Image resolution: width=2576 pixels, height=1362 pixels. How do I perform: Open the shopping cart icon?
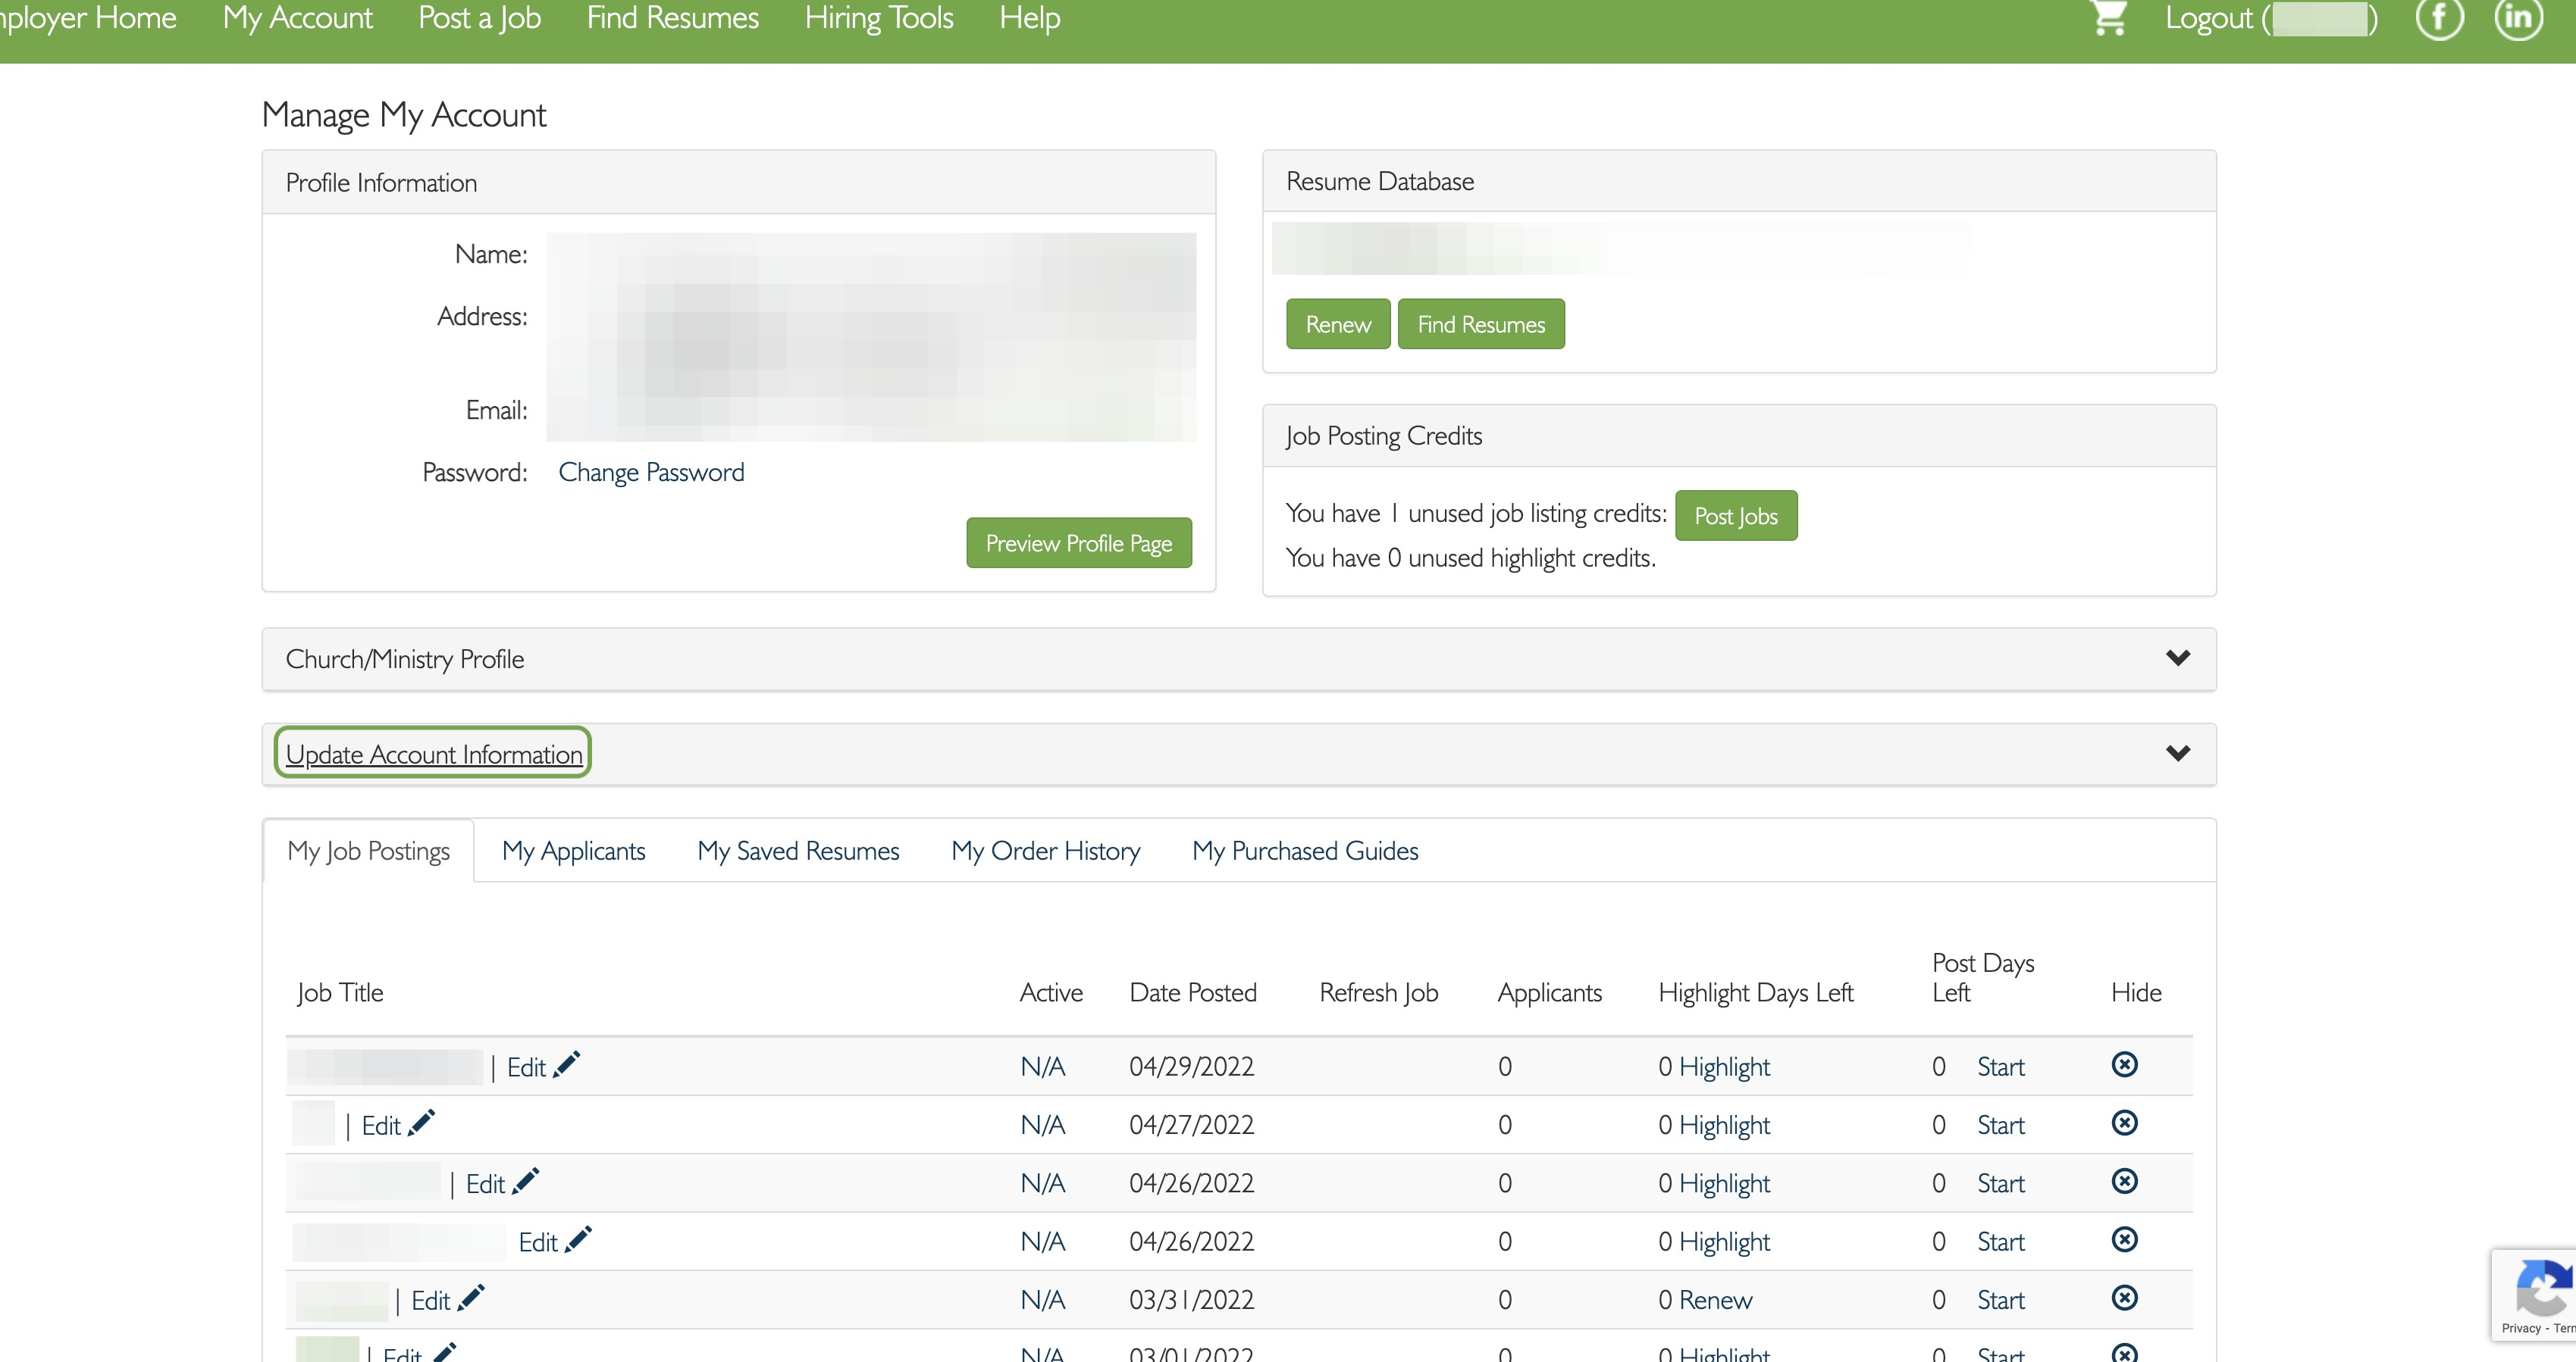point(2109,17)
